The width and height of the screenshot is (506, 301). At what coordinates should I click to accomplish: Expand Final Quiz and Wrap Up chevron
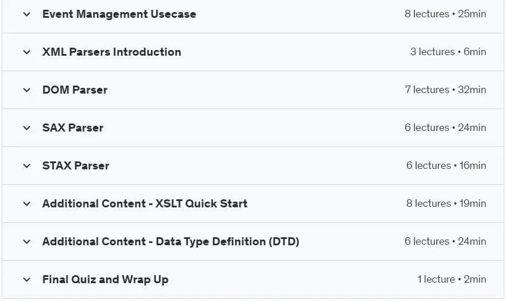pos(27,279)
